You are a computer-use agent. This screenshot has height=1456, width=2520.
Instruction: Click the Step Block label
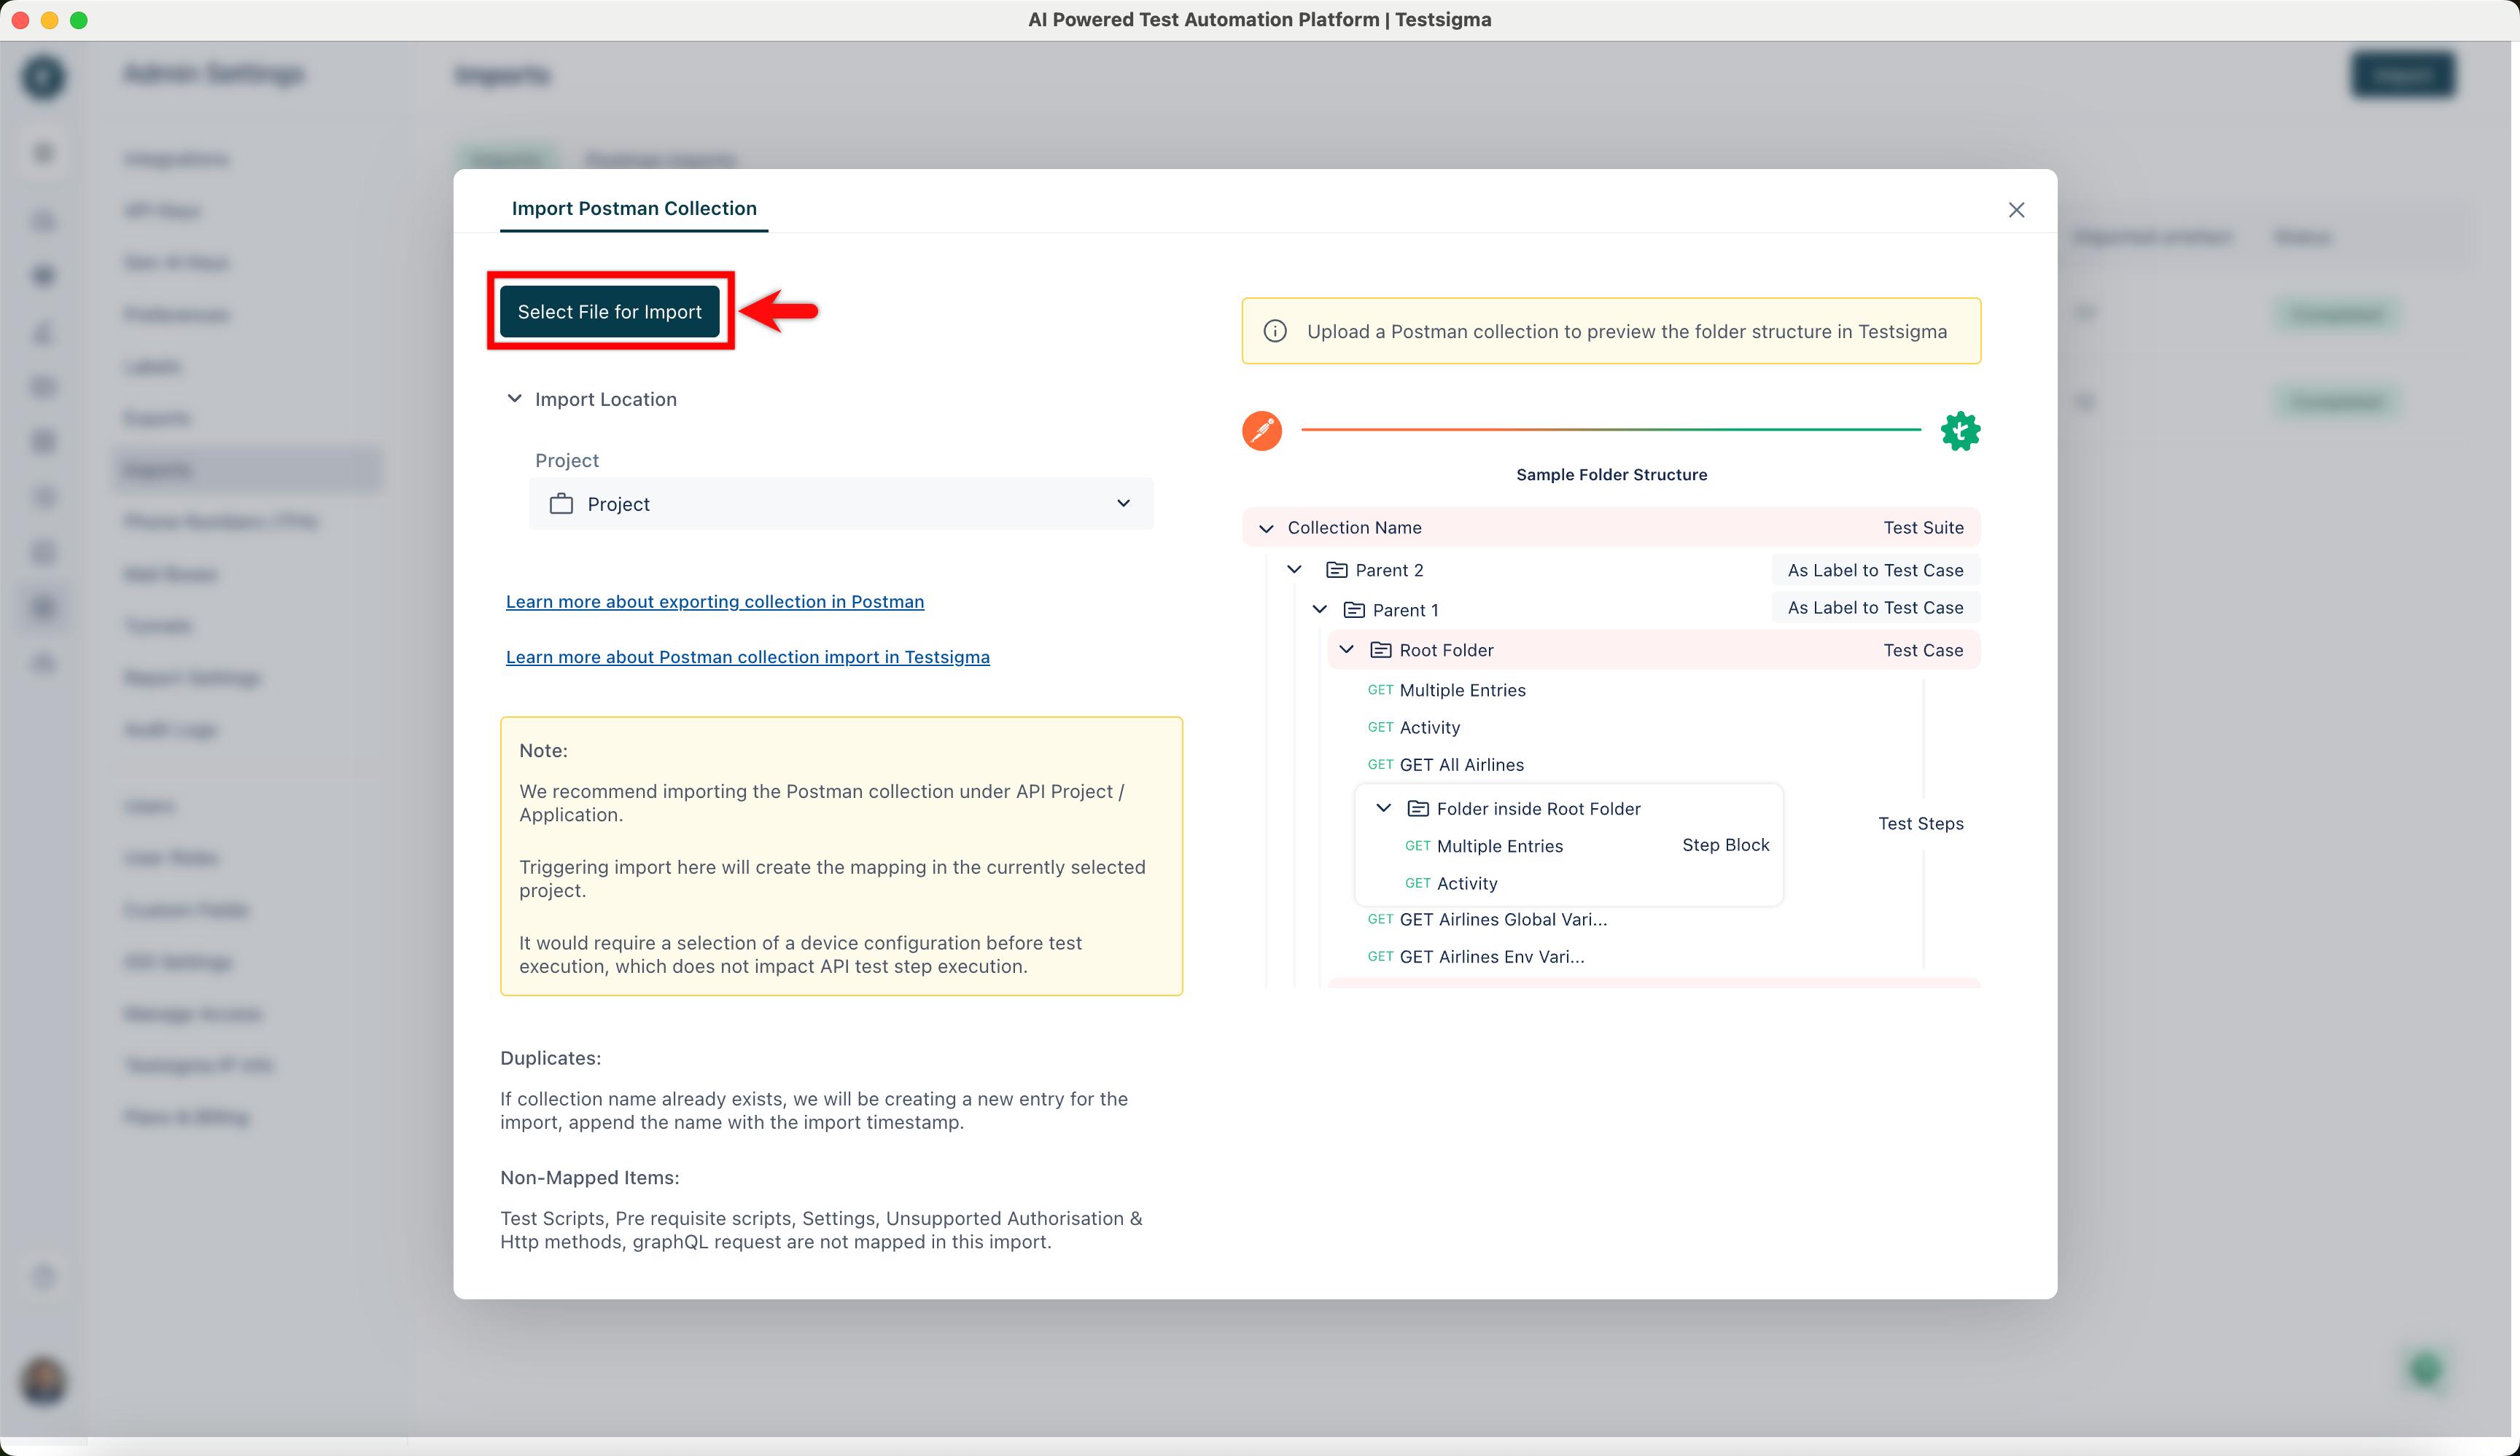coord(1725,845)
